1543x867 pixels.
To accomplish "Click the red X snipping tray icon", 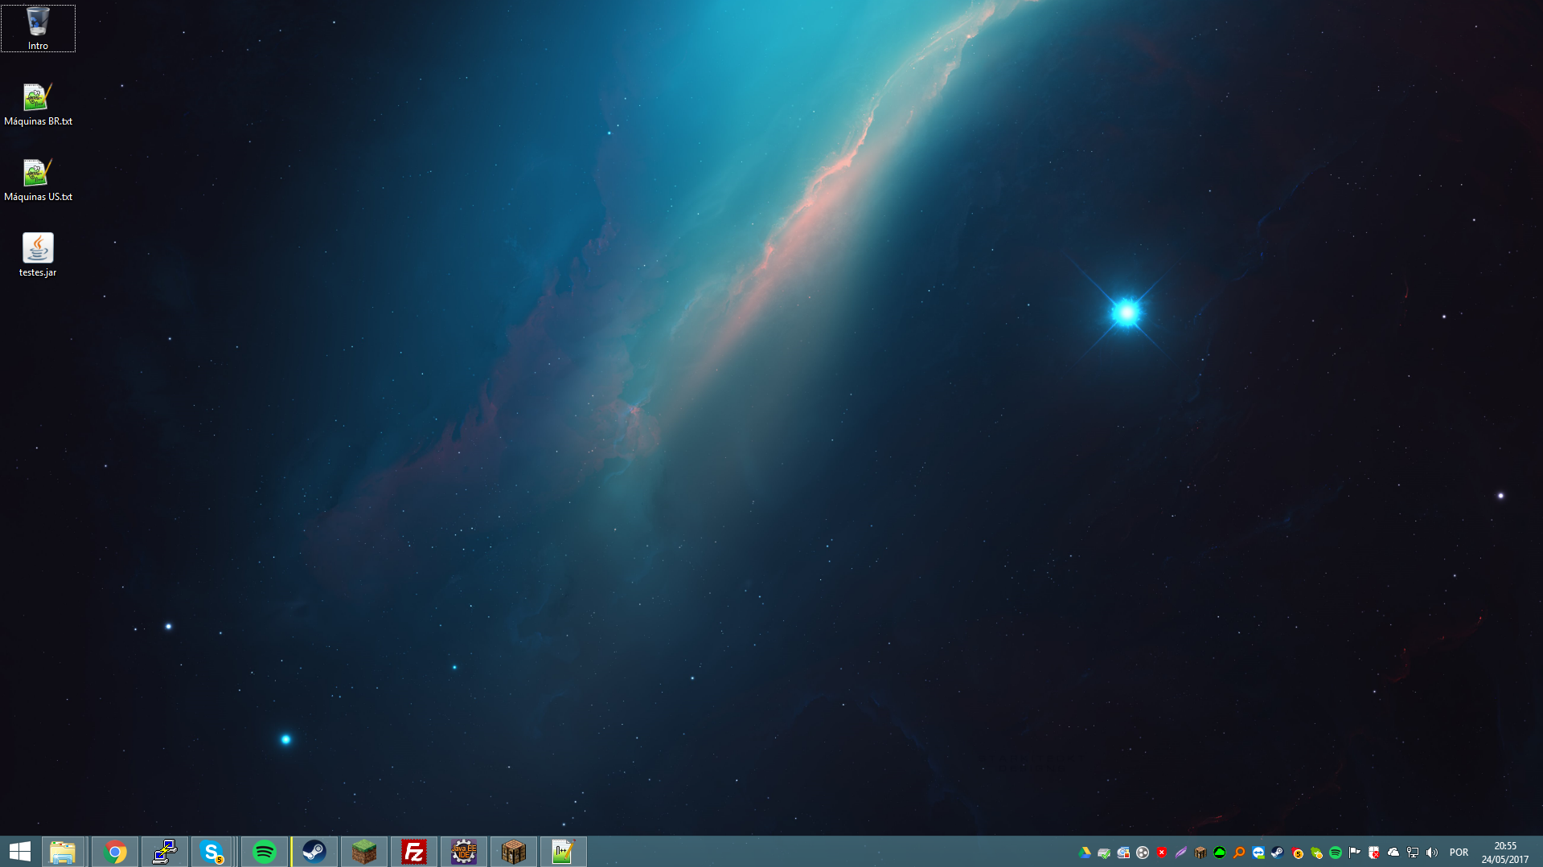I will pyautogui.click(x=1374, y=853).
